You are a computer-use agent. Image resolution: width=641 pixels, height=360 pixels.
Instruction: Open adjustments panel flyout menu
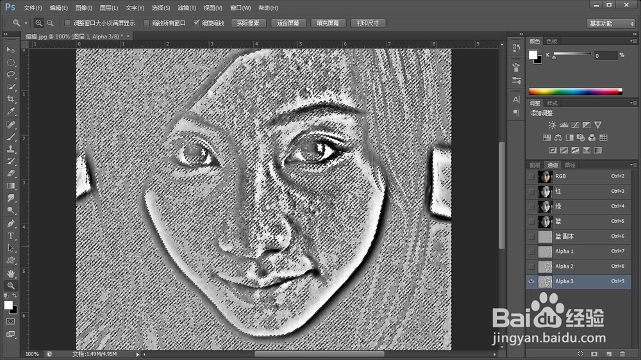[633, 103]
